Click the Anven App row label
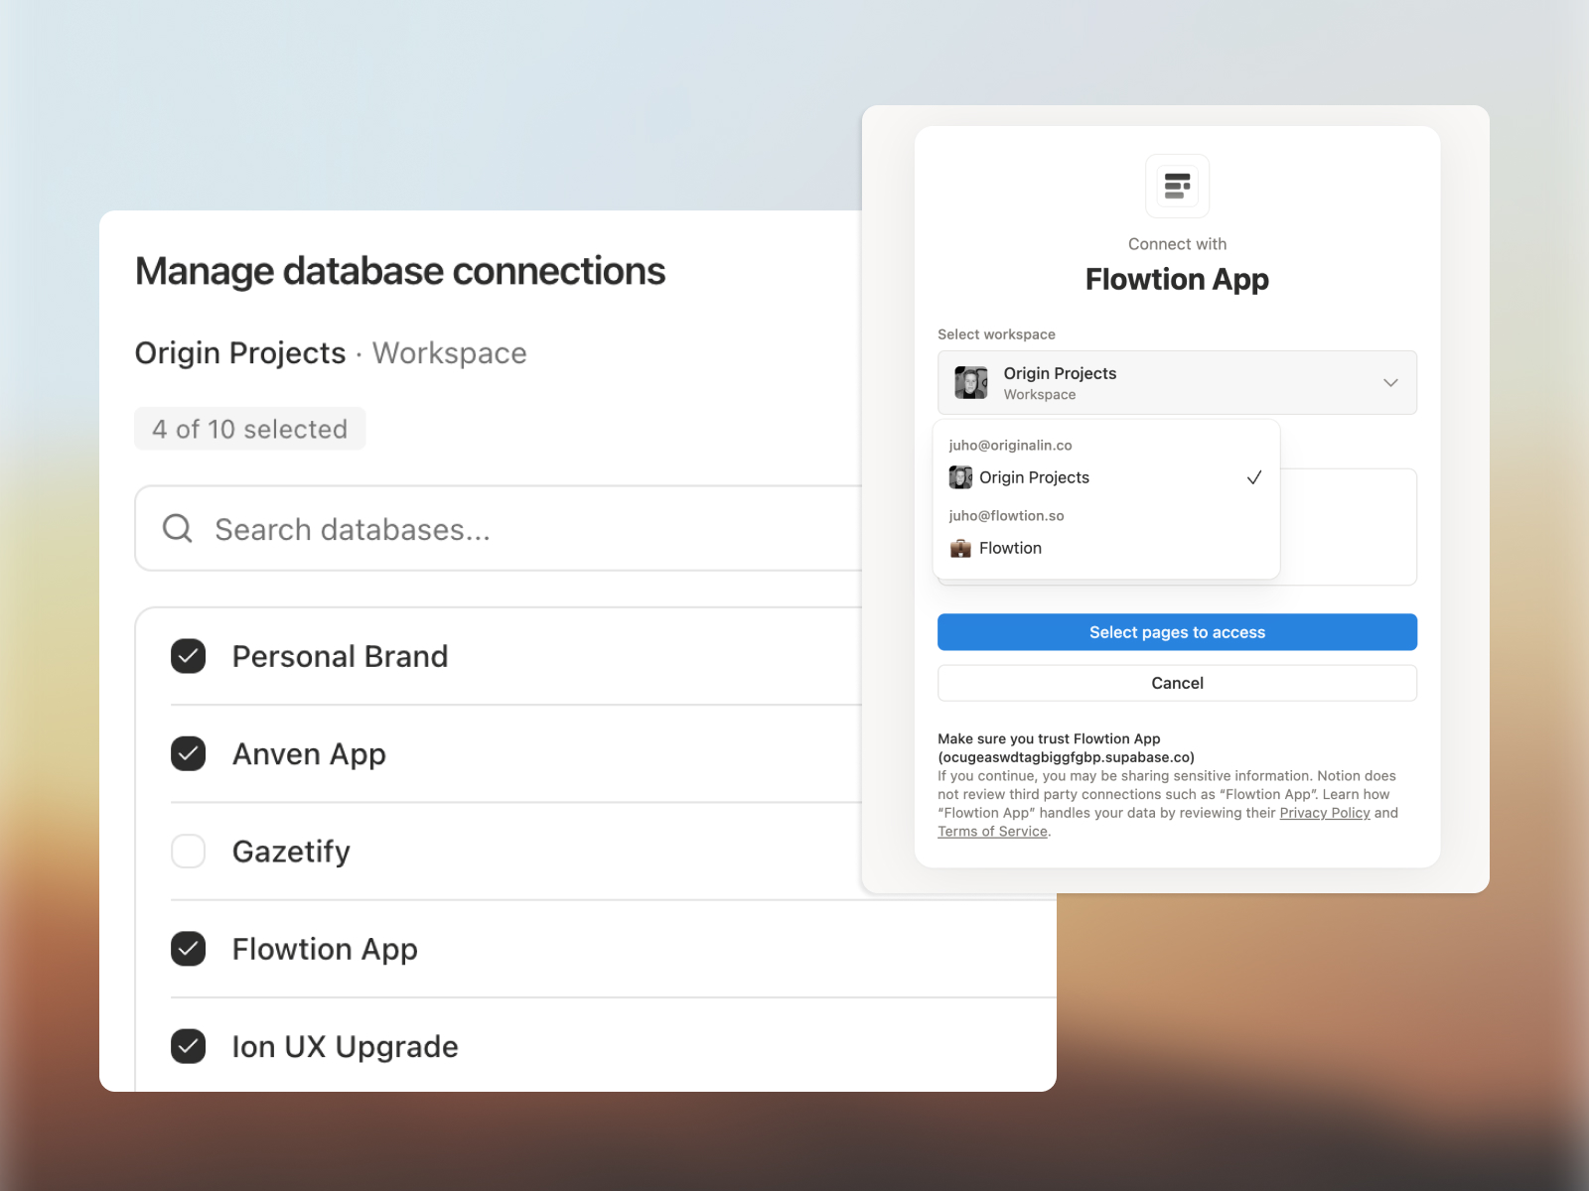Viewport: 1589px width, 1191px height. [309, 754]
